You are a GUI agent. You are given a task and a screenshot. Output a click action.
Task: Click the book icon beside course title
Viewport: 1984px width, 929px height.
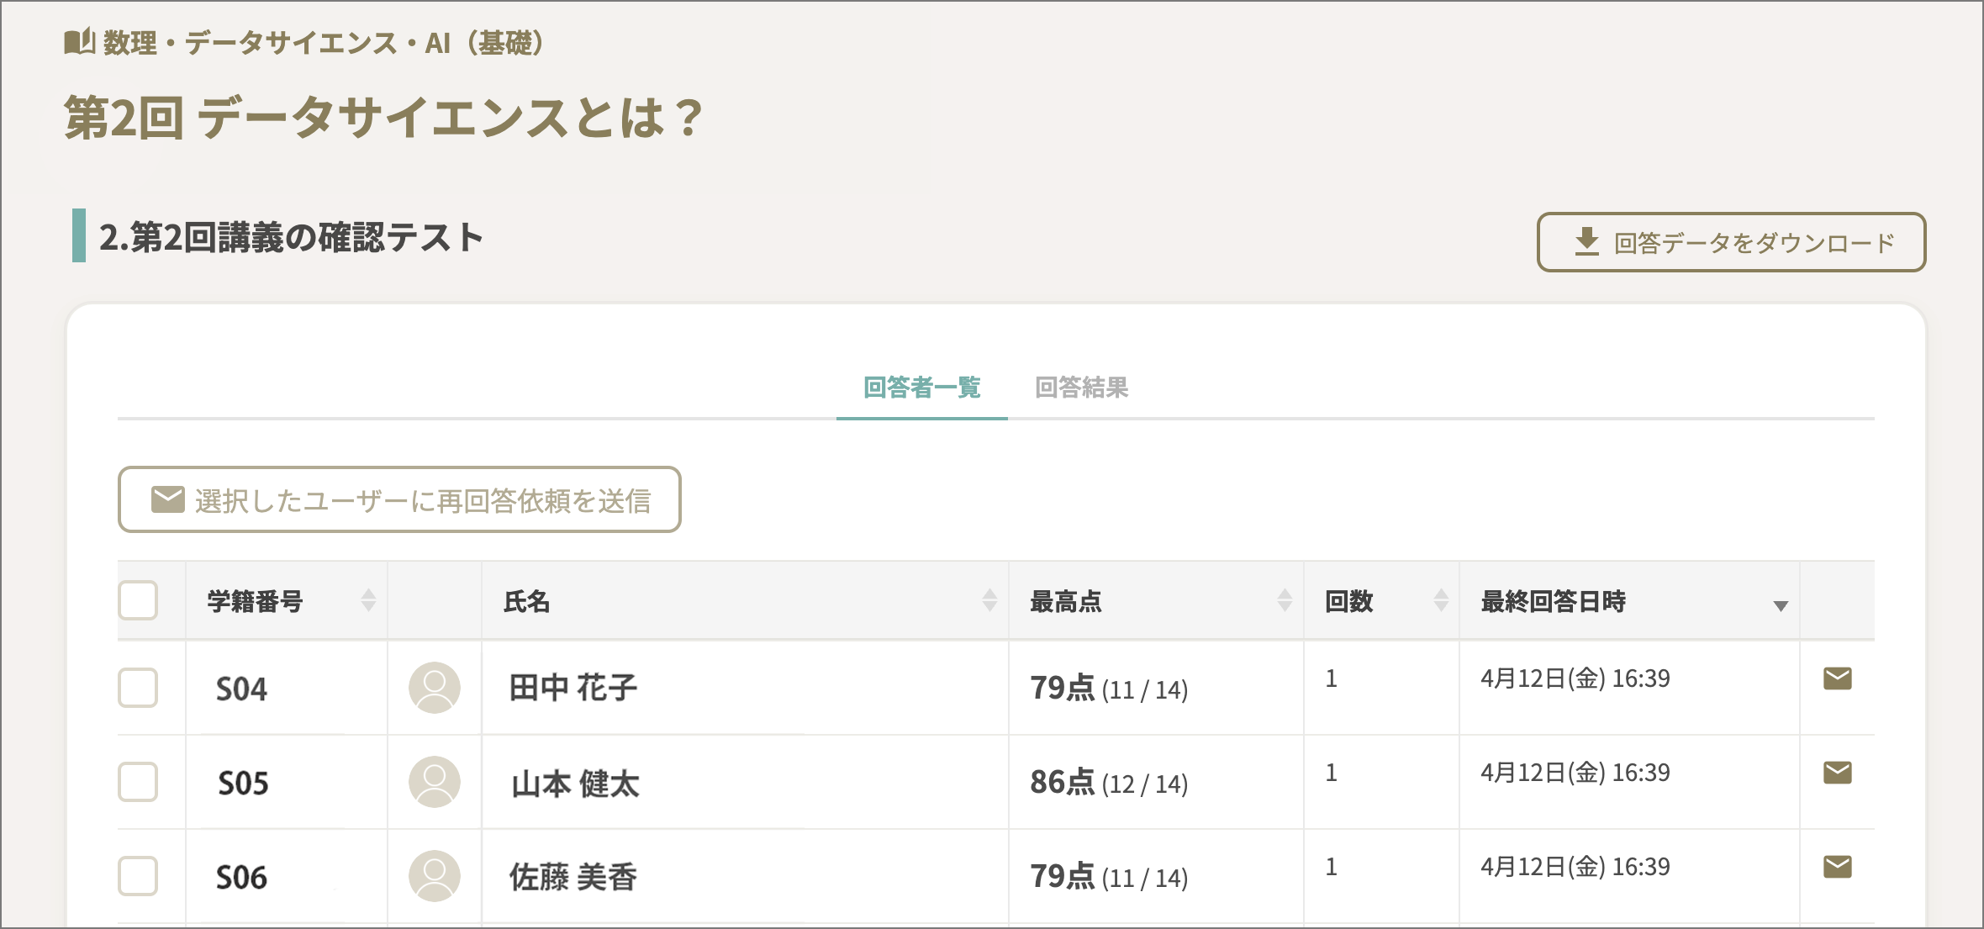79,41
